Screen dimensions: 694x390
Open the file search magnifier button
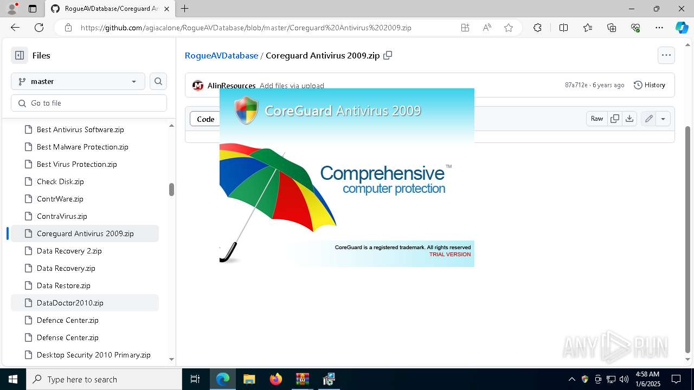158,81
